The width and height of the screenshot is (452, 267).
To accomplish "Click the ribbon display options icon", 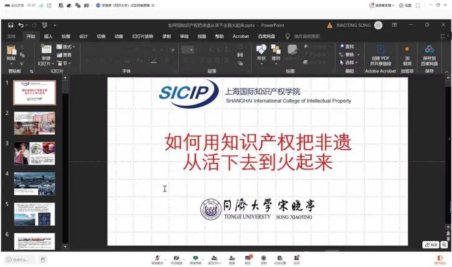I will point(395,25).
